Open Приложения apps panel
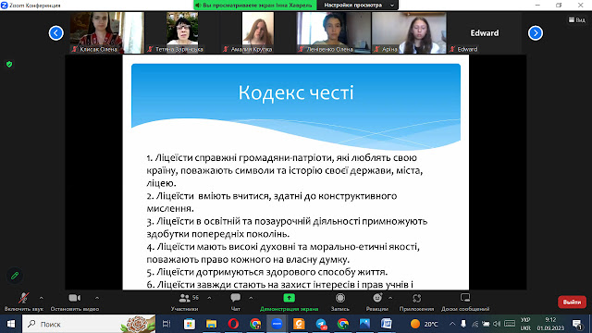592x333 pixels. 417,302
